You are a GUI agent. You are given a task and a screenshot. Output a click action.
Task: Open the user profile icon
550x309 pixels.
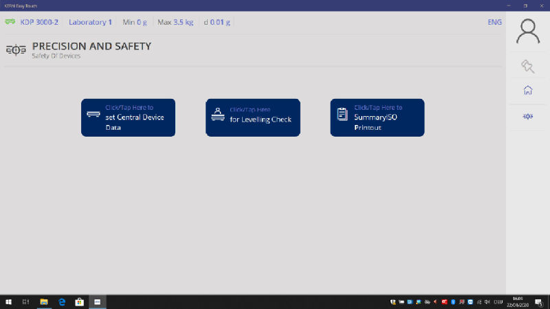pos(527,32)
